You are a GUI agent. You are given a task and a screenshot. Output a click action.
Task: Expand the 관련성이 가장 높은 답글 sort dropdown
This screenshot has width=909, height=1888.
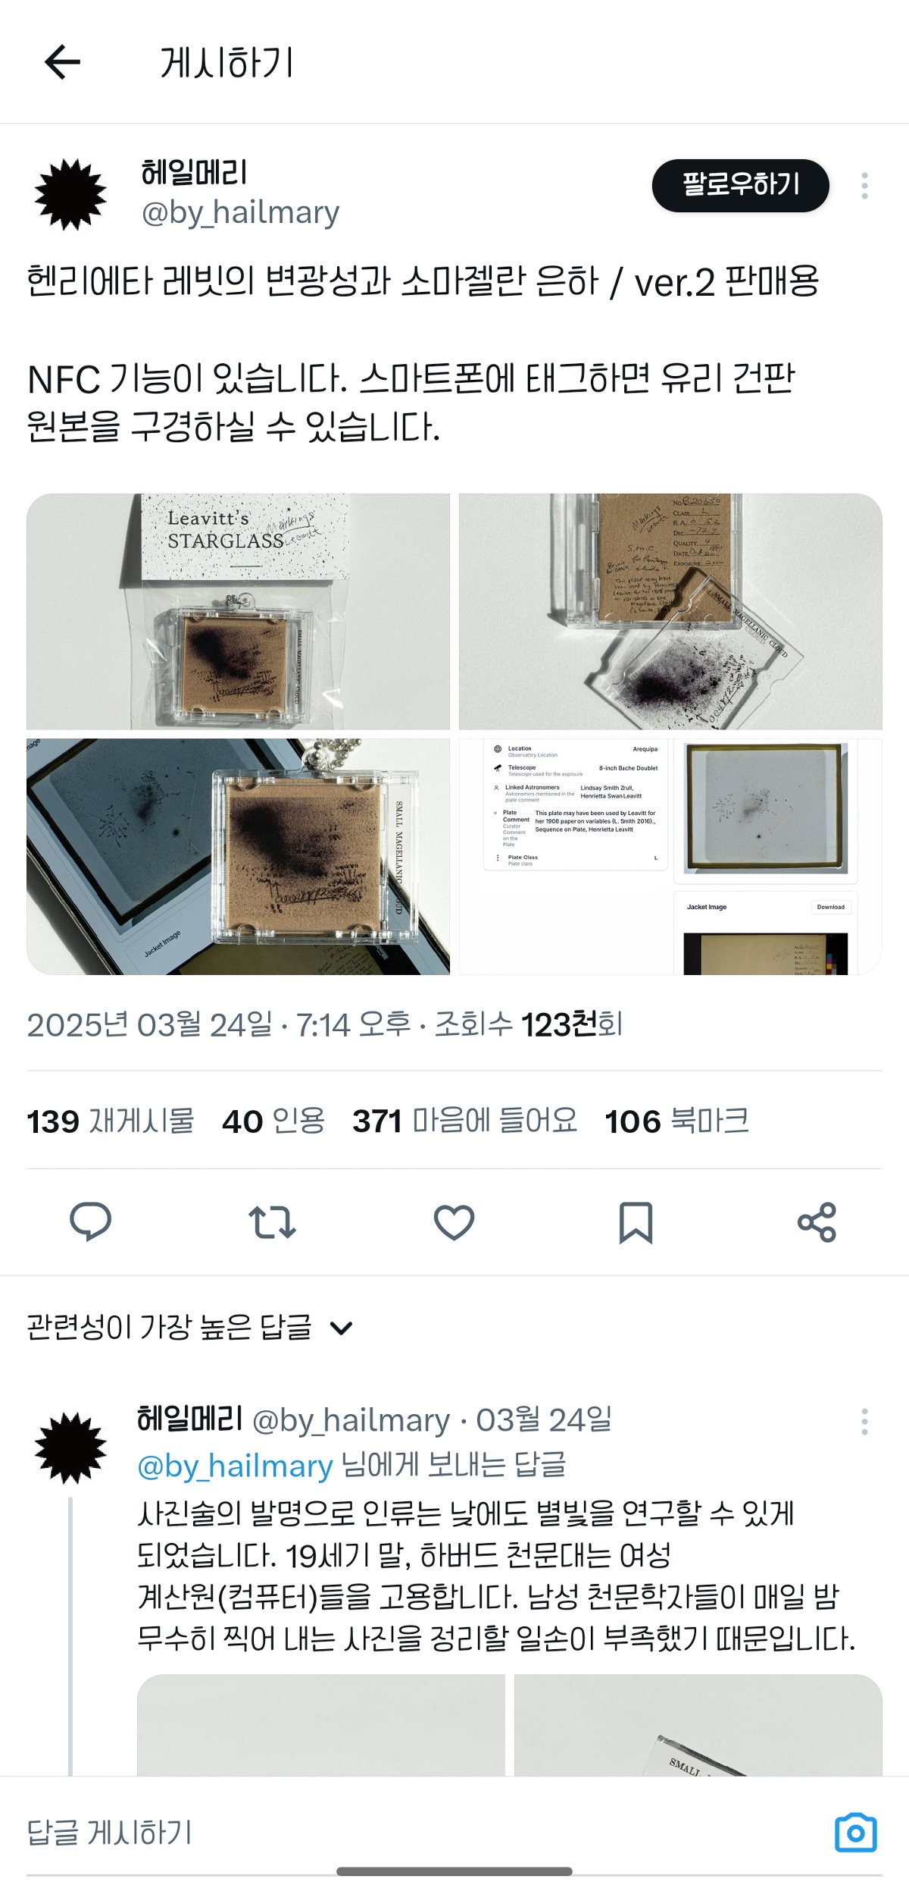pos(189,1327)
